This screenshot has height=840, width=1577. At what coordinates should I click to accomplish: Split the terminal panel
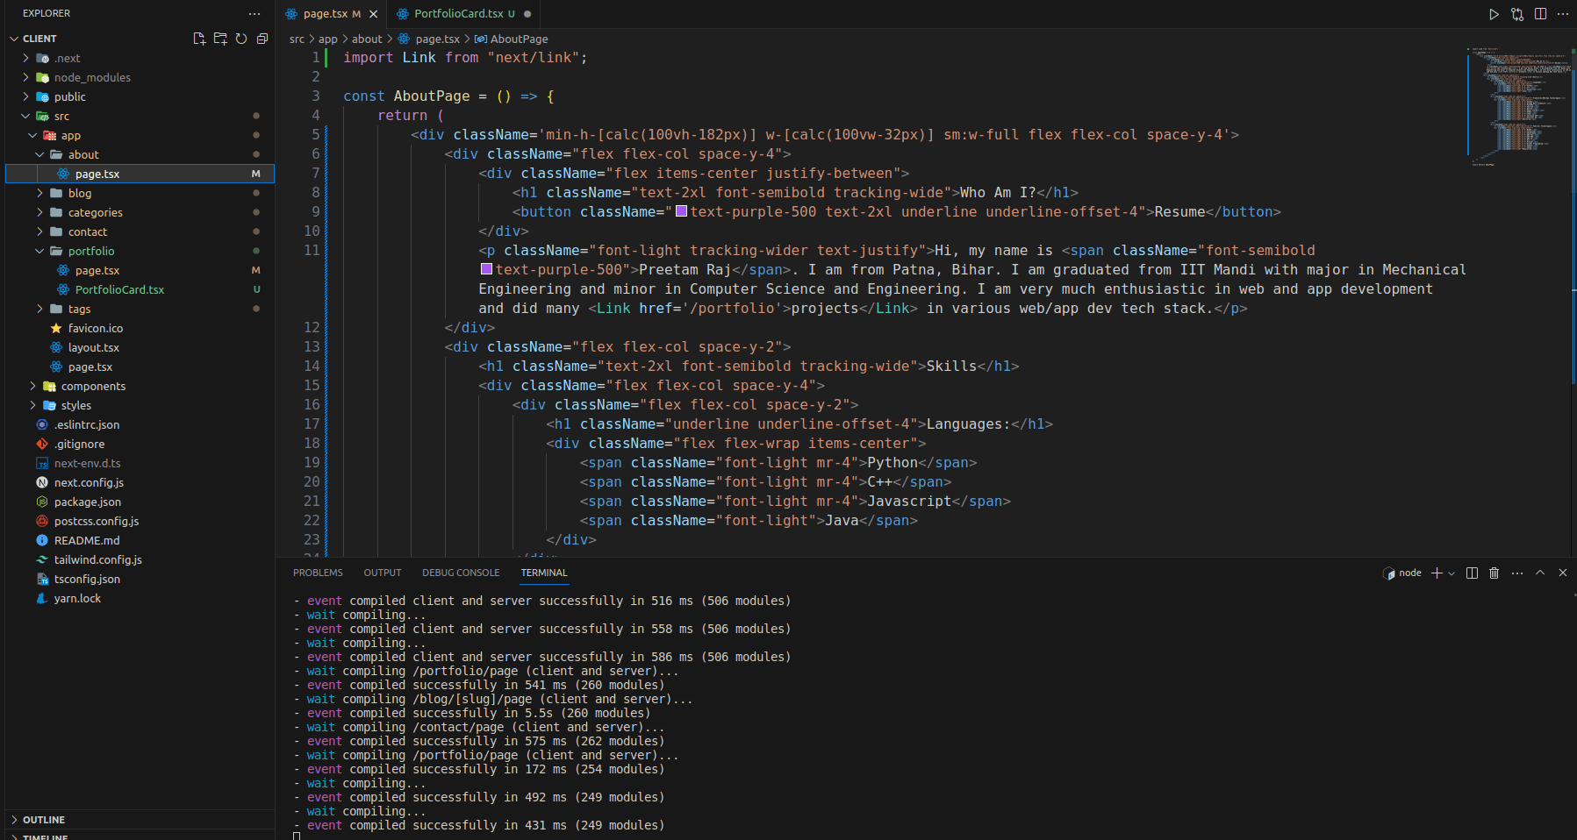pos(1472,573)
